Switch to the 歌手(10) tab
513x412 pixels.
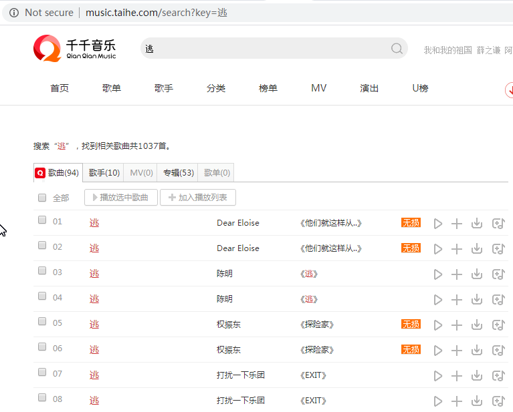coord(104,173)
